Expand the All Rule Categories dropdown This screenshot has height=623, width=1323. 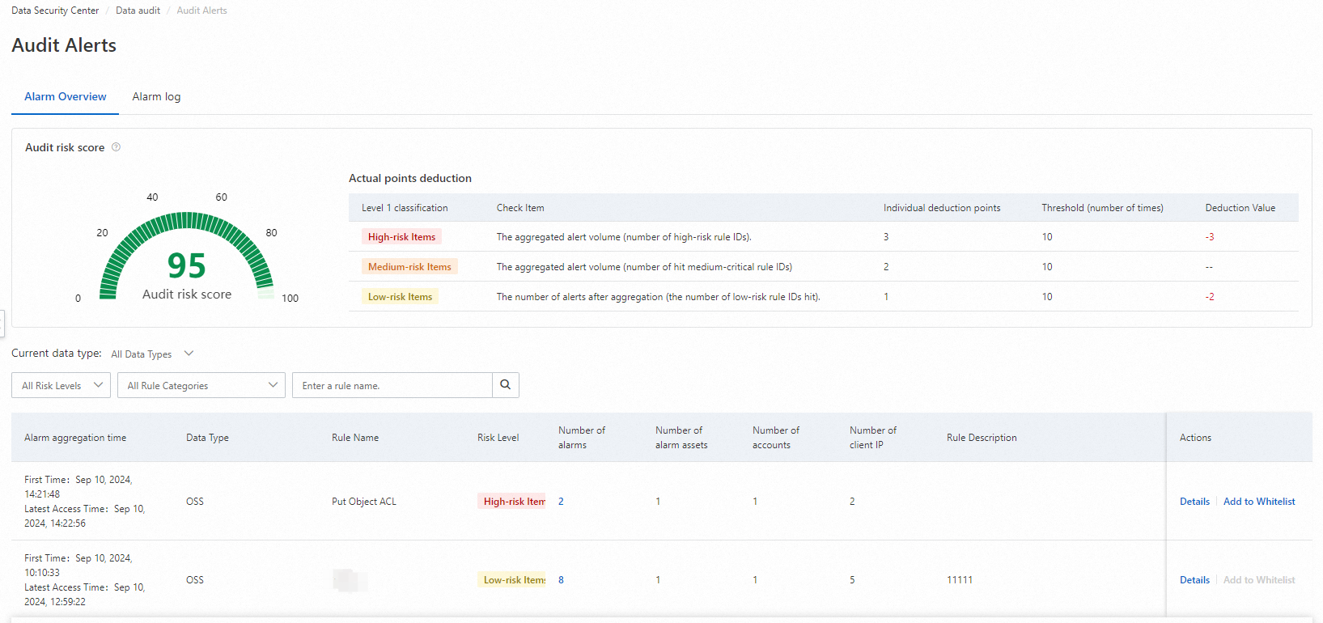201,385
